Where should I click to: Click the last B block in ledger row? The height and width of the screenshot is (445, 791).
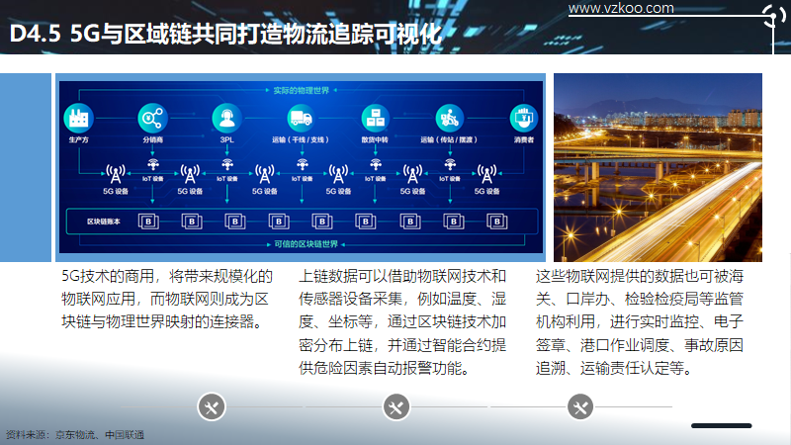point(497,222)
